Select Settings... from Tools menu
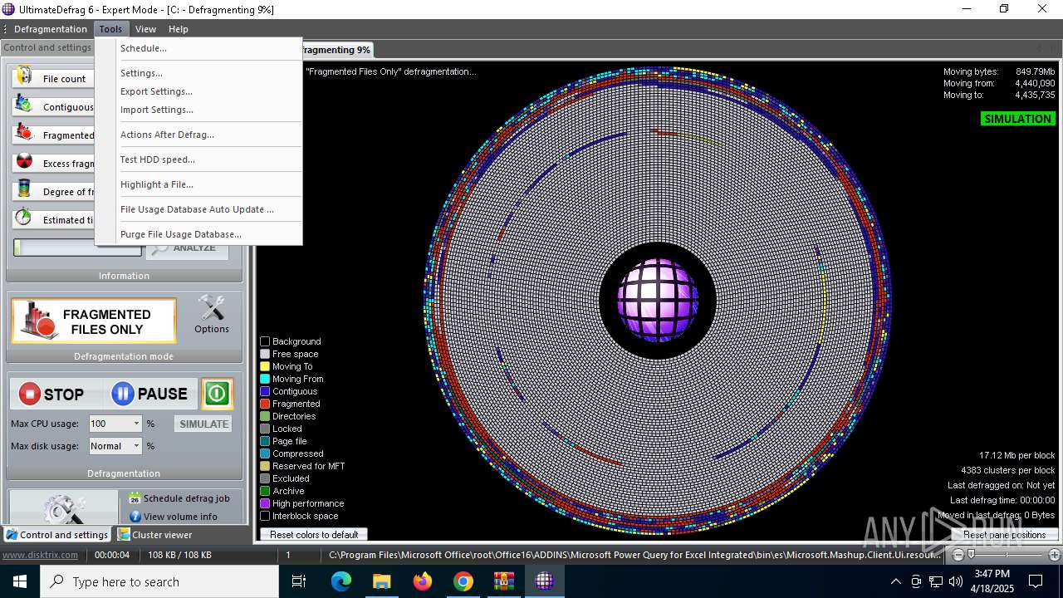 coord(198,73)
